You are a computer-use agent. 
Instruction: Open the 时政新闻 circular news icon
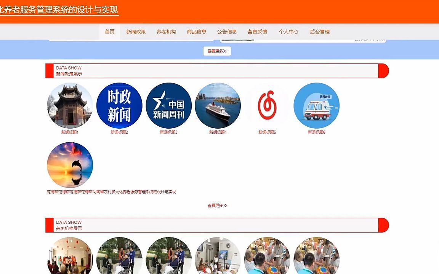click(119, 105)
